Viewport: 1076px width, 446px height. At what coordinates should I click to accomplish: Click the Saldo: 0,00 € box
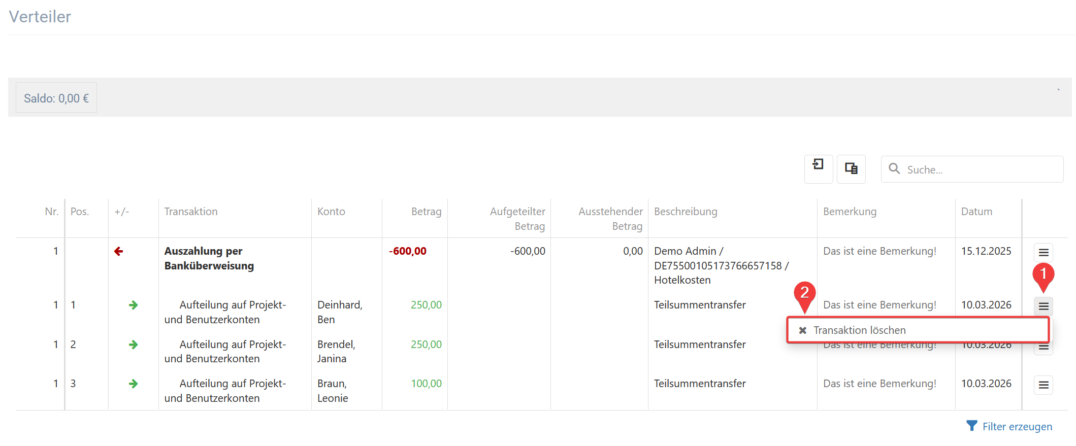(56, 98)
